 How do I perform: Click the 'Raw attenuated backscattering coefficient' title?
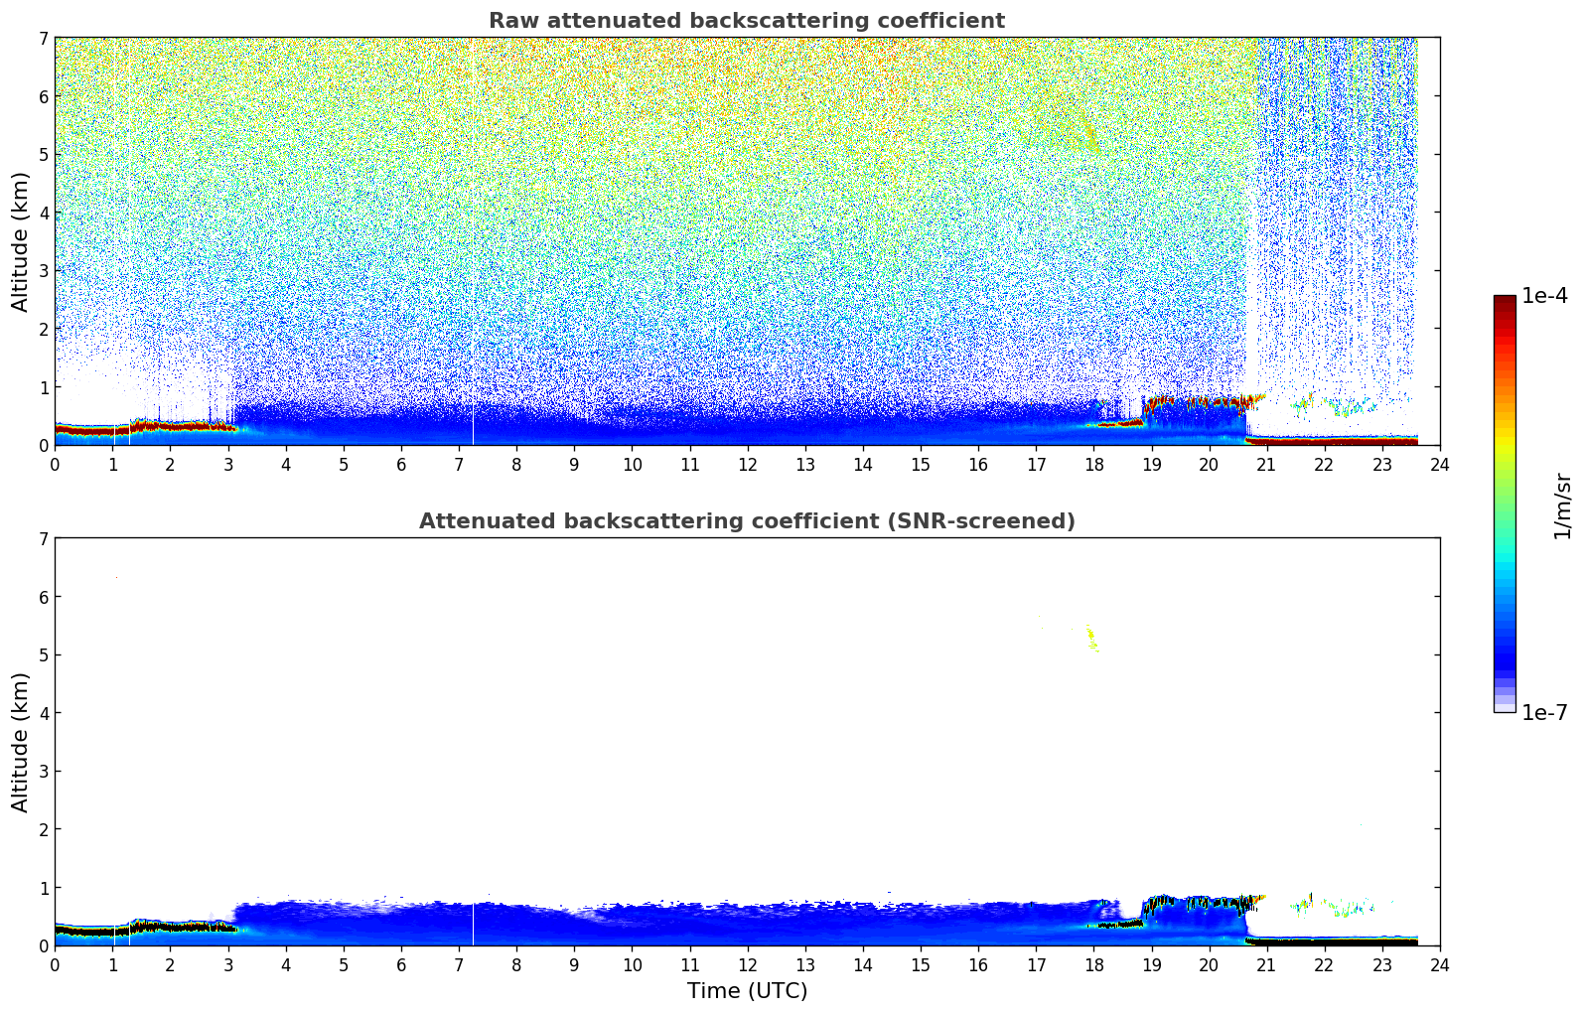click(x=747, y=21)
